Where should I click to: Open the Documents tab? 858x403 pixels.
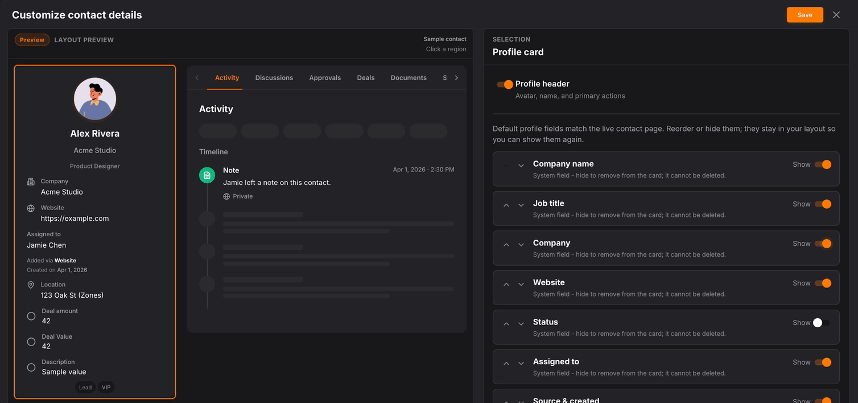click(x=408, y=78)
